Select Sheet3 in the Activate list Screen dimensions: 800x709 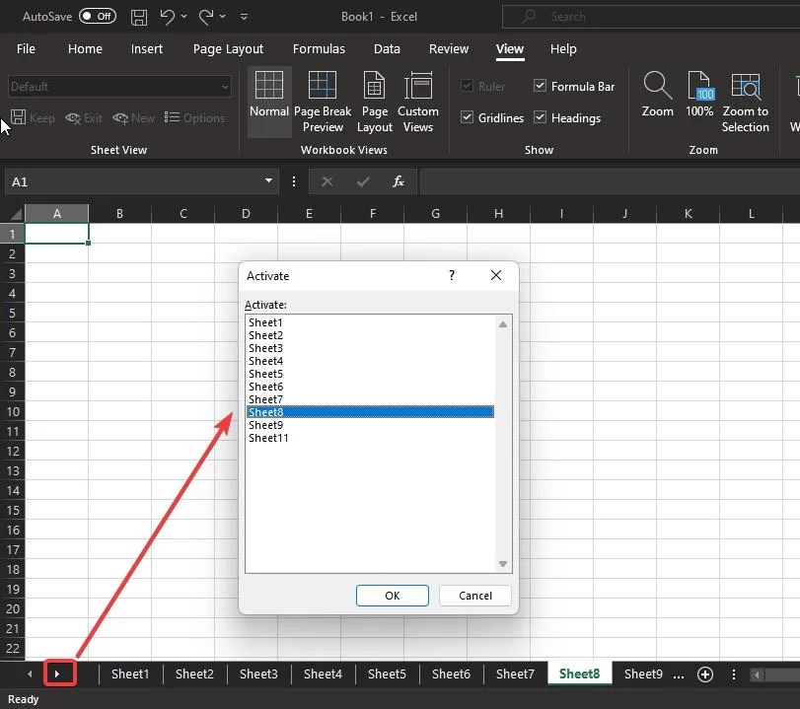[x=370, y=348]
